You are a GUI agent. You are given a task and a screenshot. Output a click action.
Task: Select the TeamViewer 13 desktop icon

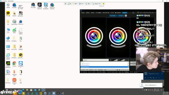21,64
